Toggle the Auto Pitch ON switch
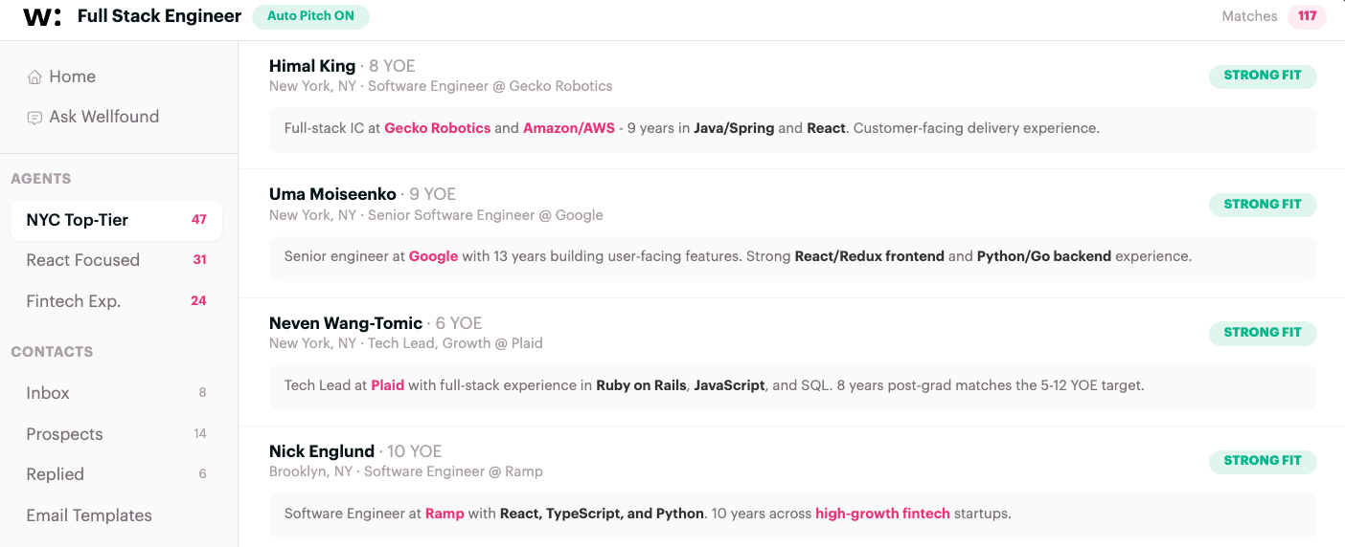Viewport: 1345px width, 547px height. pyautogui.click(x=310, y=16)
